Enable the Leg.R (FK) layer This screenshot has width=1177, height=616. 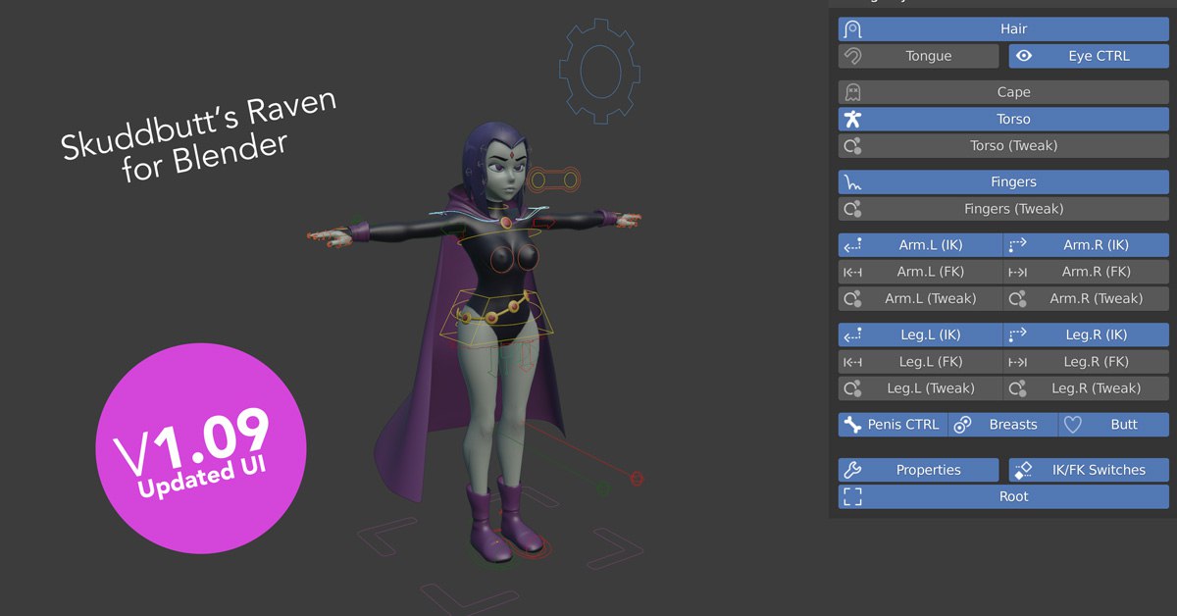(x=1087, y=361)
